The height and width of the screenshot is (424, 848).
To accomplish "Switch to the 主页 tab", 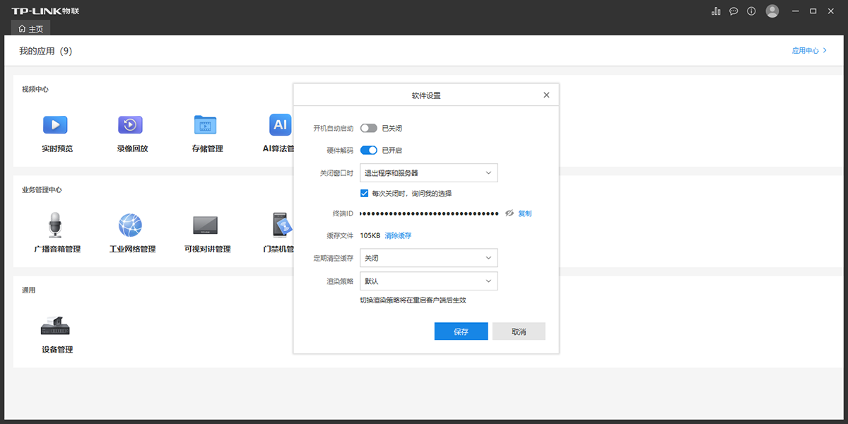I will pyautogui.click(x=31, y=29).
